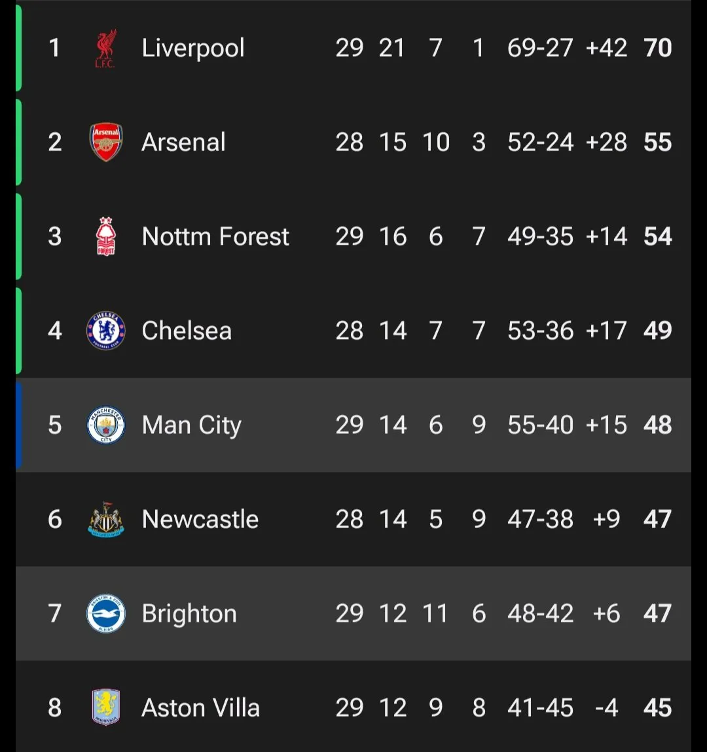Tap Liverpool's 70 points total
This screenshot has height=752, width=707.
(x=658, y=48)
